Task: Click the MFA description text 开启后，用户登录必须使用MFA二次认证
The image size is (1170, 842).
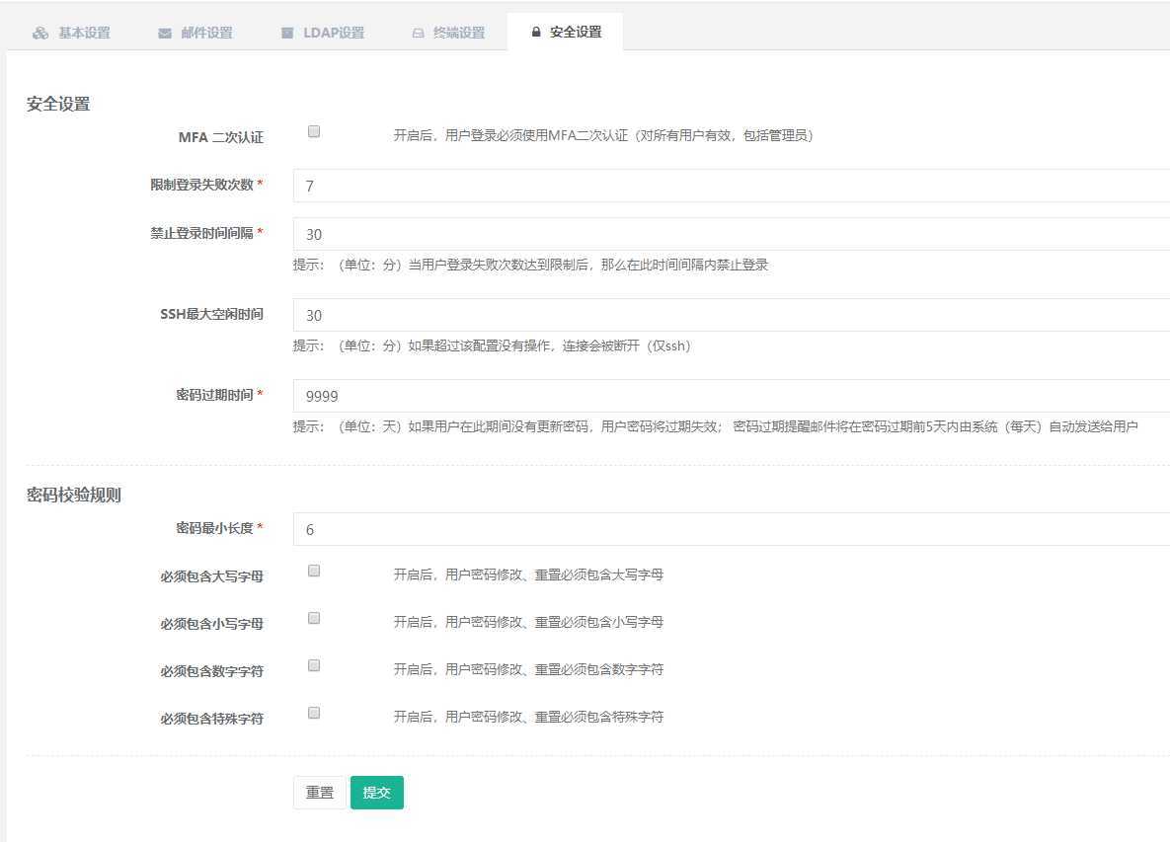Action: 603,136
